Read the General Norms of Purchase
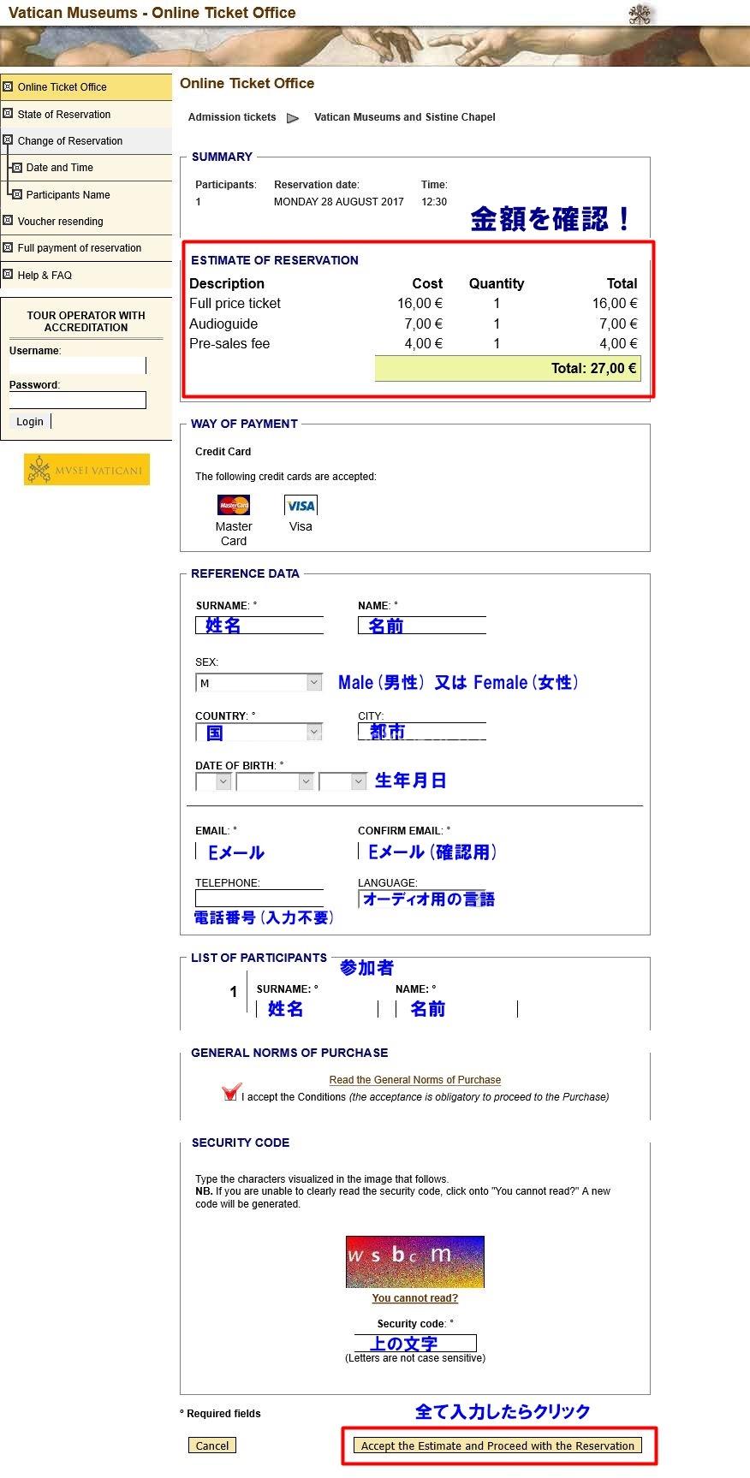750x1478 pixels. [415, 1080]
